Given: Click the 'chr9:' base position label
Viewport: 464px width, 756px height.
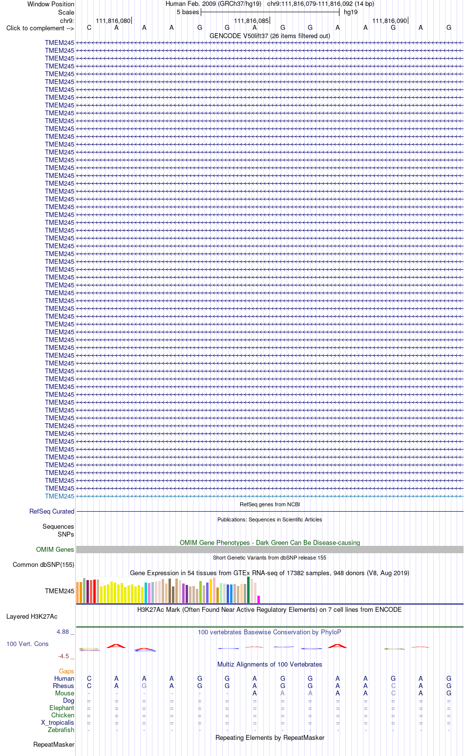Looking at the screenshot, I should click(67, 21).
